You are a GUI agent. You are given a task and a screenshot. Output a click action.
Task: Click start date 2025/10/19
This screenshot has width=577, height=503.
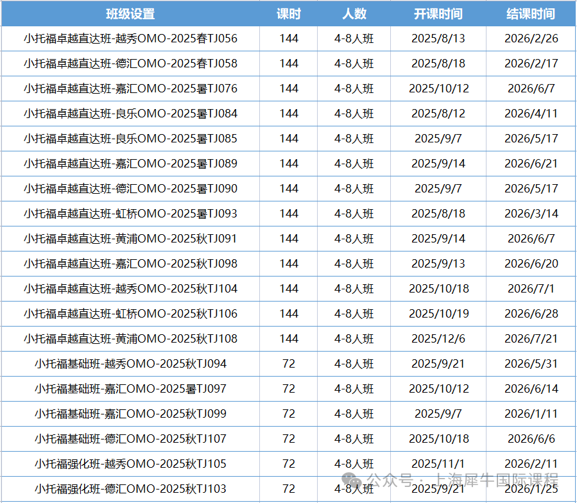click(x=438, y=314)
